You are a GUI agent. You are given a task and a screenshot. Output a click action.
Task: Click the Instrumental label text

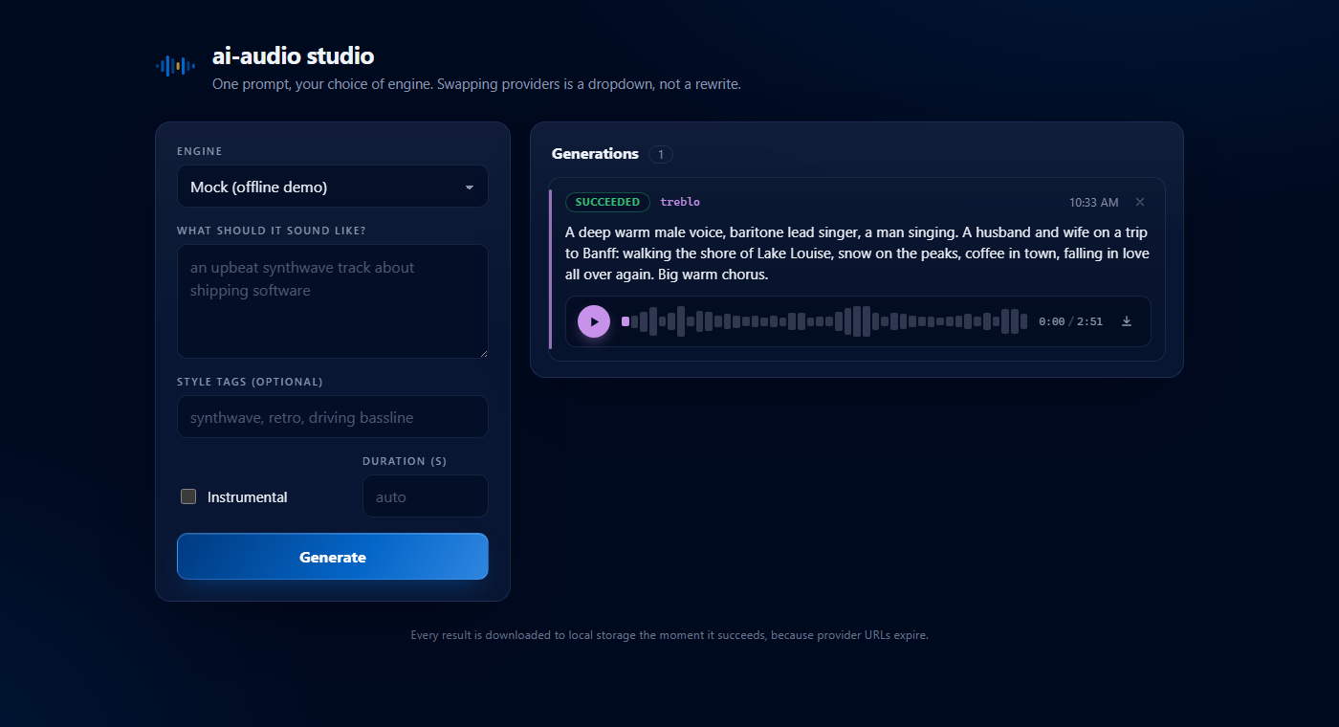pyautogui.click(x=247, y=496)
